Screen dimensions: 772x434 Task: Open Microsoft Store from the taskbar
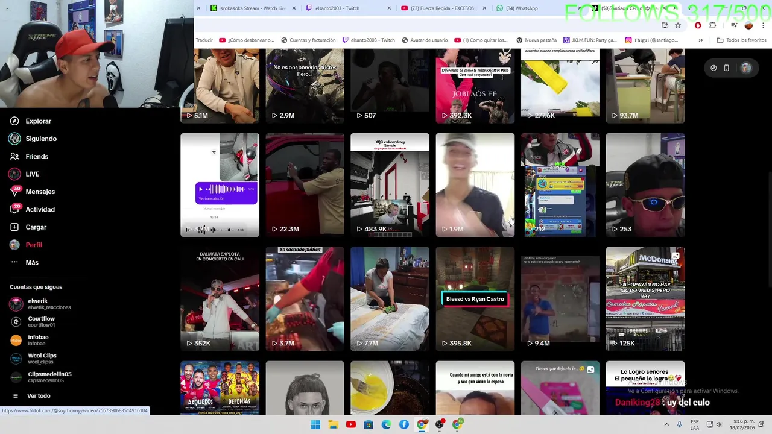(x=369, y=425)
